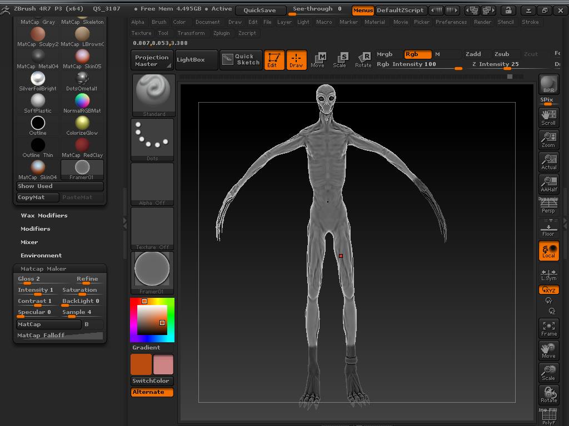
Task: Expand the Environment section
Action: (x=41, y=255)
